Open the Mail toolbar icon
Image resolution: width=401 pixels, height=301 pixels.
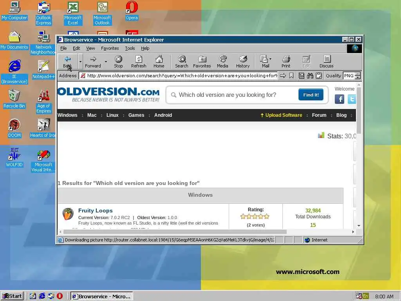point(264,62)
